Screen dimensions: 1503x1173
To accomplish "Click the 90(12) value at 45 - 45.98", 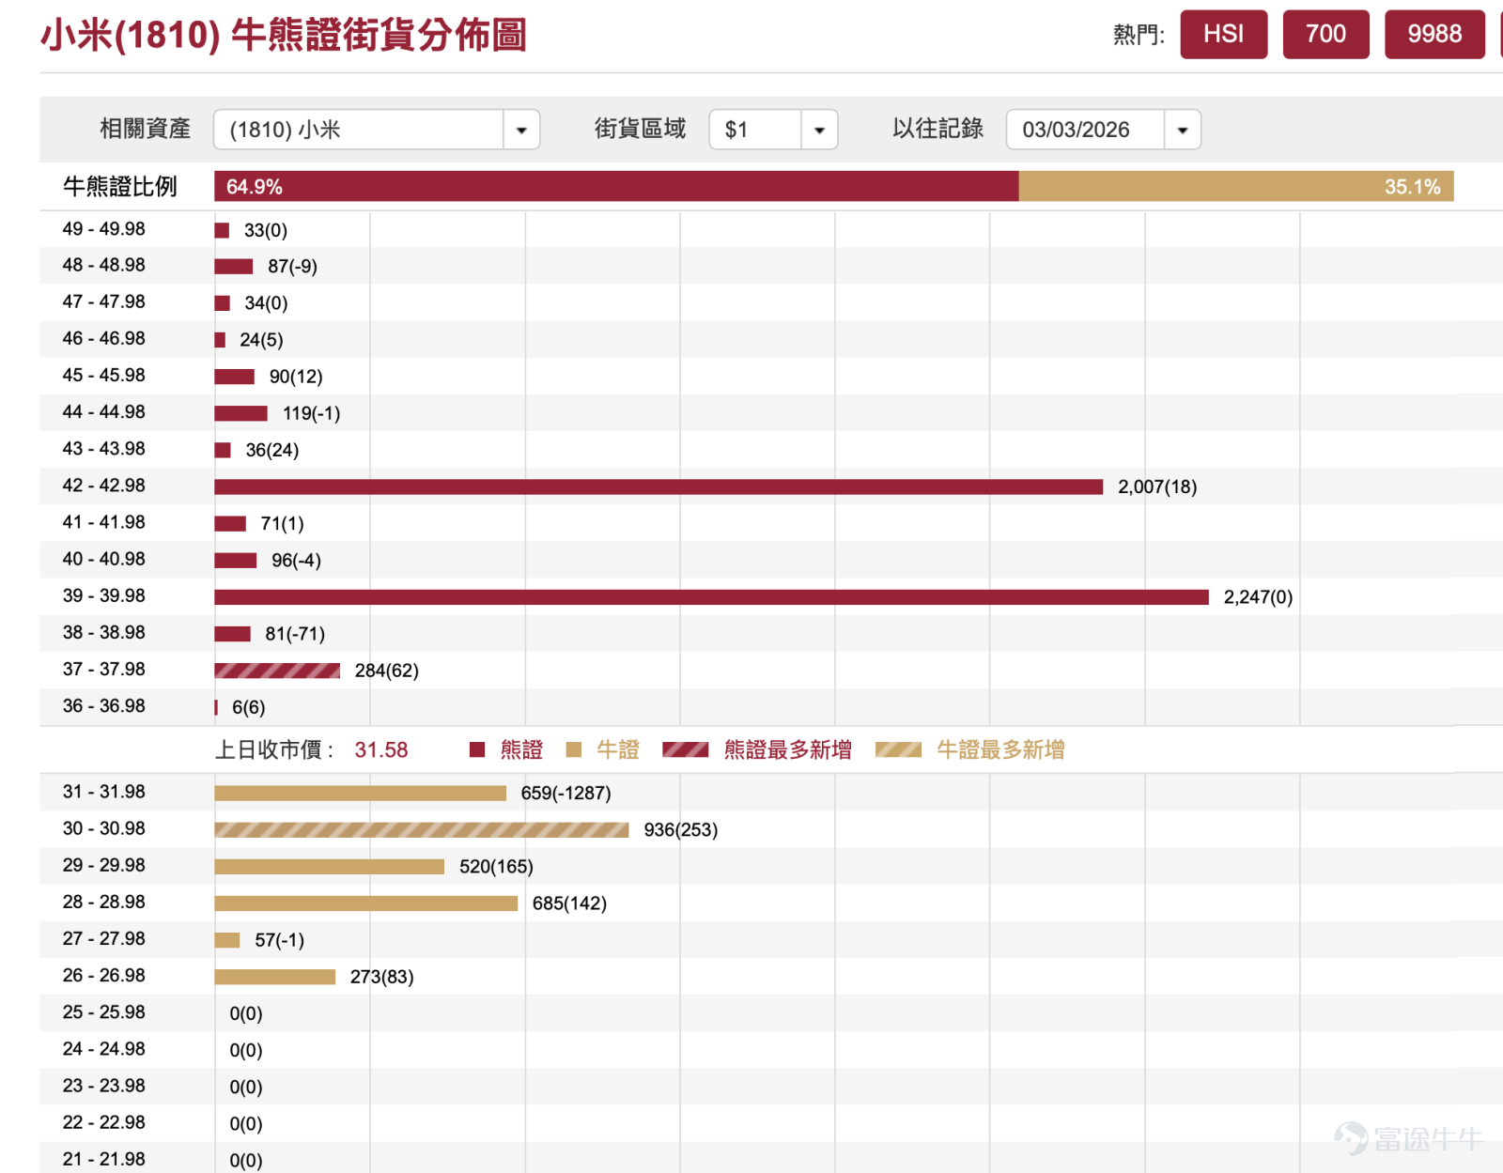I will click(296, 377).
